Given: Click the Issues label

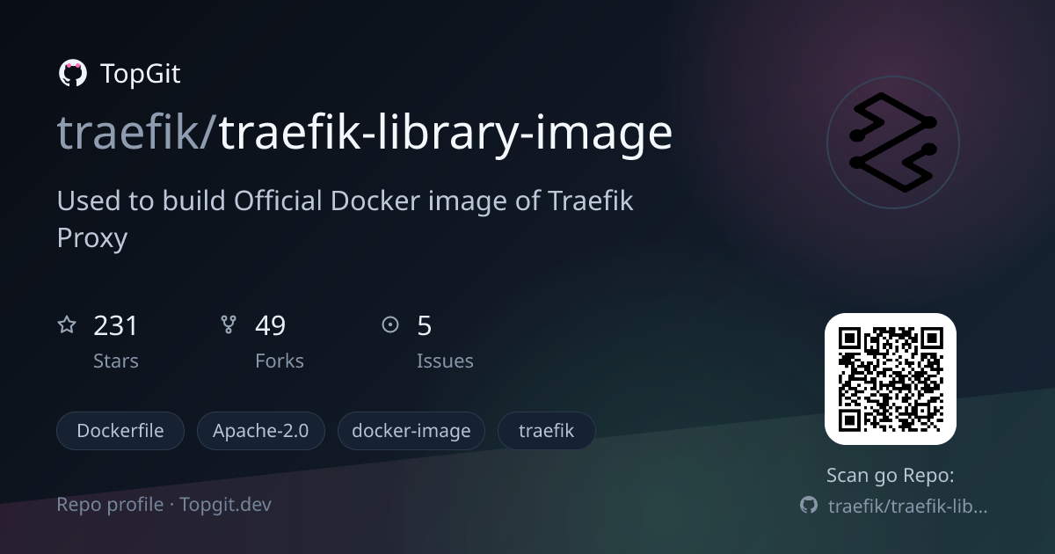Looking at the screenshot, I should pyautogui.click(x=445, y=361).
